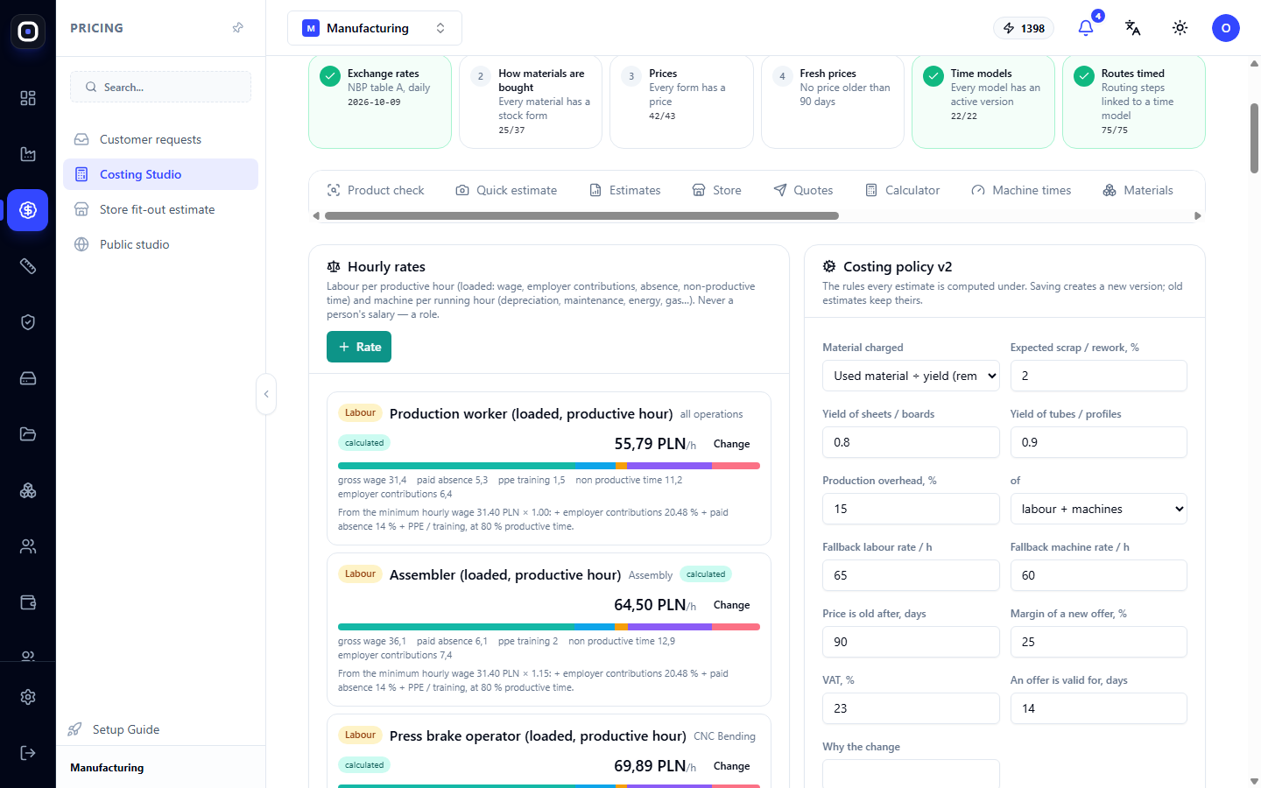Click the green Rate button
1261x788 pixels.
pyautogui.click(x=359, y=347)
